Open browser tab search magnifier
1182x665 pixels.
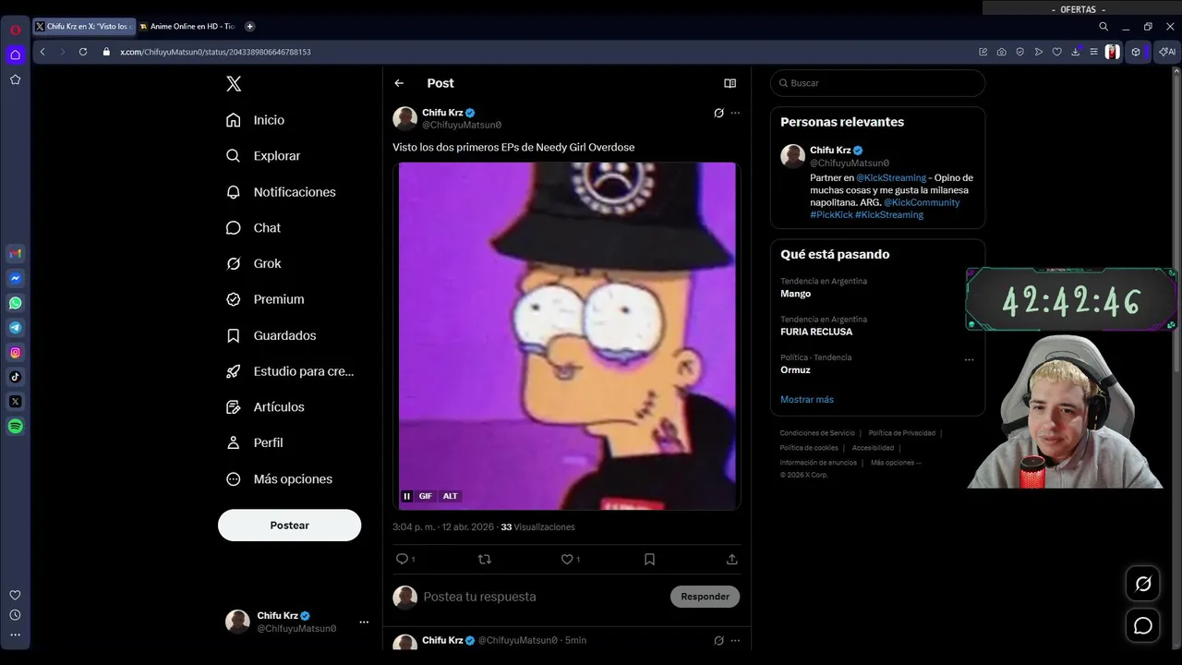tap(1104, 27)
